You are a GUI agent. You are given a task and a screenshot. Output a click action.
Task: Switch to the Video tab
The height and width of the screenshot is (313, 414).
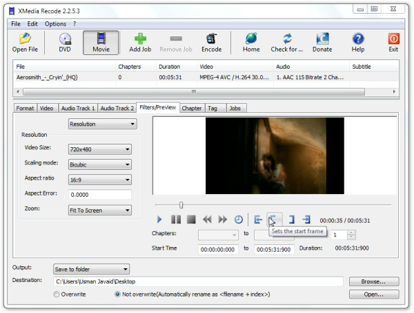coord(47,108)
